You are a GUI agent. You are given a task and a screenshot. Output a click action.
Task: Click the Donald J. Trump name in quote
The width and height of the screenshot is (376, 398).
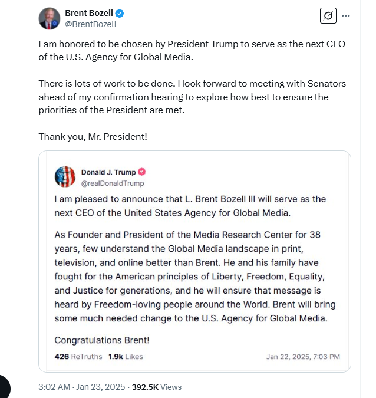point(108,172)
